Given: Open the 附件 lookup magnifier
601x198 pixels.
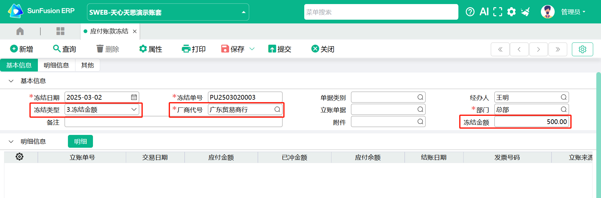Looking at the screenshot, I should (x=420, y=121).
